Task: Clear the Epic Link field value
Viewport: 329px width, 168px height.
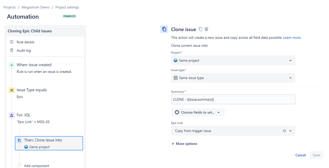Action: [284, 131]
